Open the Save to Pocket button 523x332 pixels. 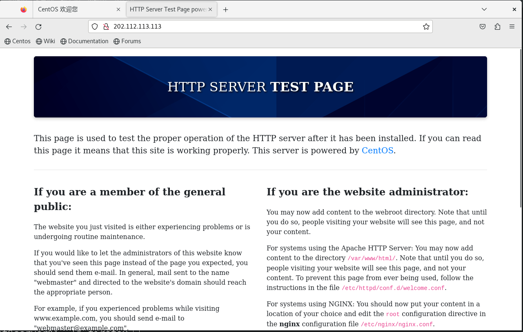(x=483, y=27)
